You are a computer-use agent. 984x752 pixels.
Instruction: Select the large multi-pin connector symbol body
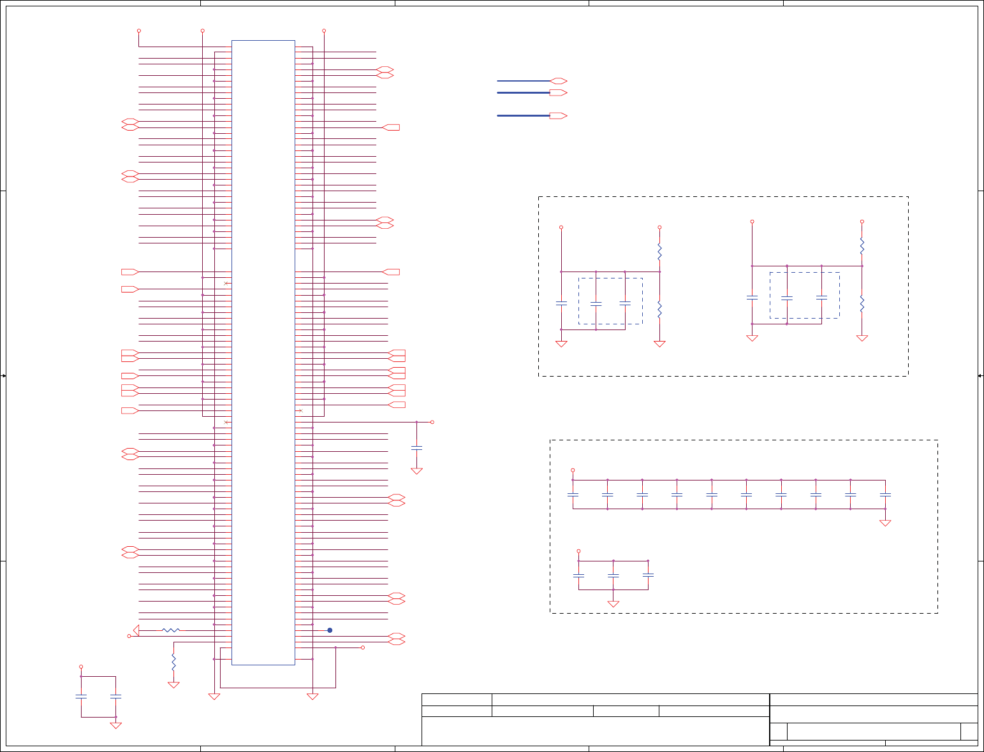(x=263, y=352)
